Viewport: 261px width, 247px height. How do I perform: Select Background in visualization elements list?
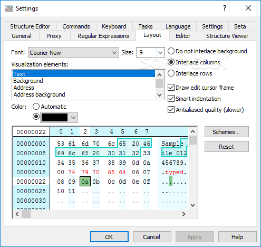point(84,81)
